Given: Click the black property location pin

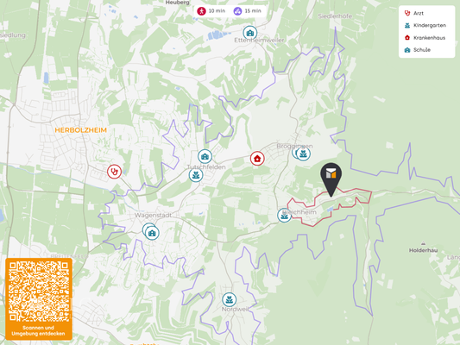Looking at the screenshot, I should pyautogui.click(x=331, y=179).
